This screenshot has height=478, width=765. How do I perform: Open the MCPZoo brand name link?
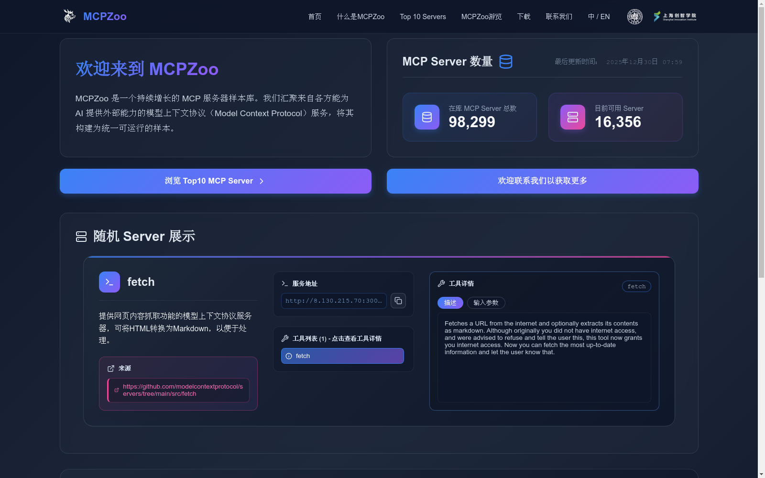tap(105, 16)
